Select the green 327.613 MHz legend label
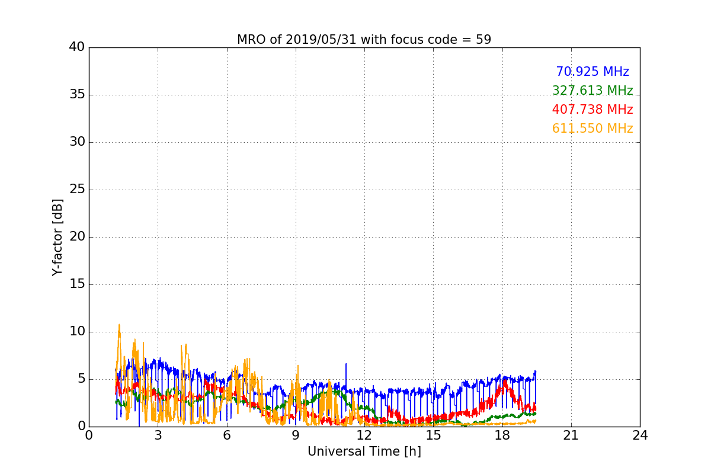 (592, 91)
